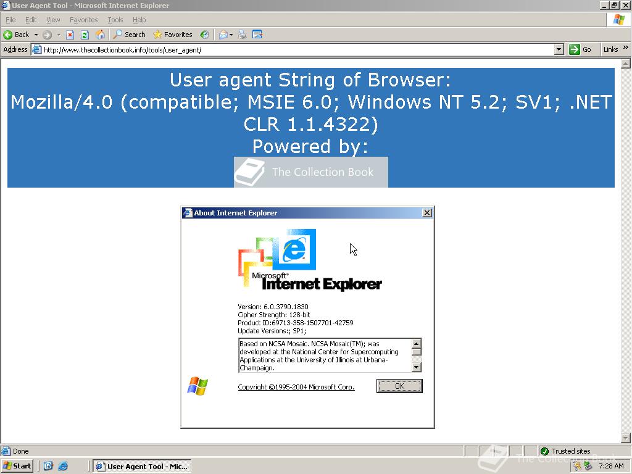Open the Favorites toolbar button
The width and height of the screenshot is (632, 474).
point(173,35)
